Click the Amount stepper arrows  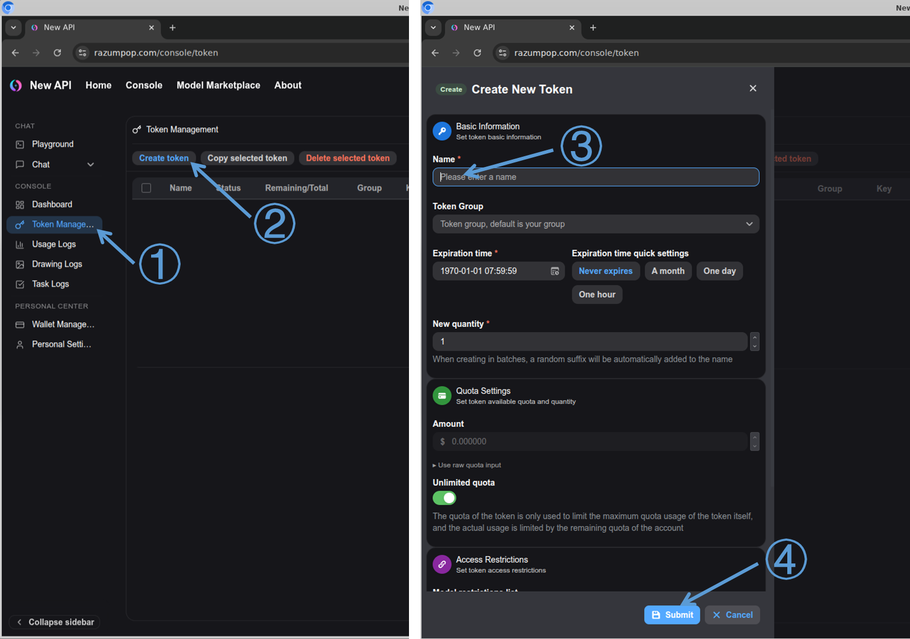pos(754,441)
